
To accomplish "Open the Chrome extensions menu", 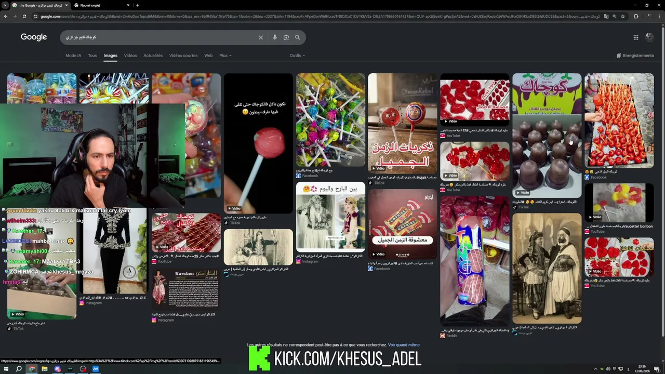I will click(636, 16).
